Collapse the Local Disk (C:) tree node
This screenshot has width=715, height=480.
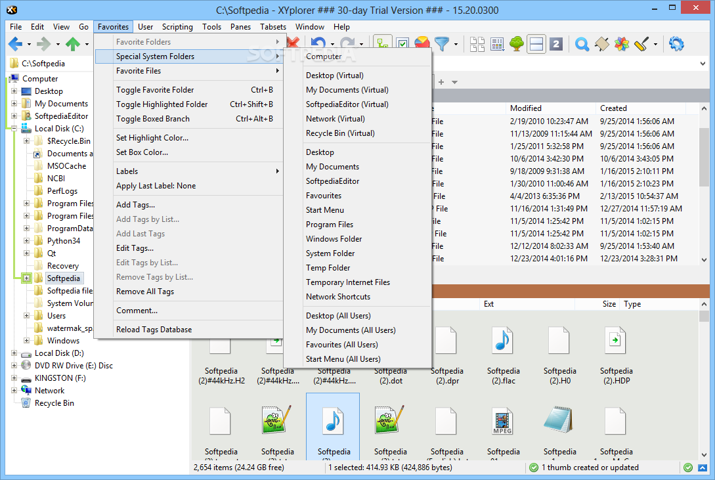[14, 129]
